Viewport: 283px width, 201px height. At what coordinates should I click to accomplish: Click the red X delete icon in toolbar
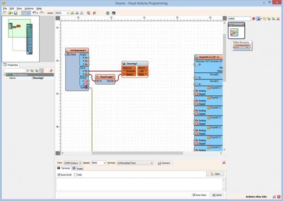click(95, 13)
